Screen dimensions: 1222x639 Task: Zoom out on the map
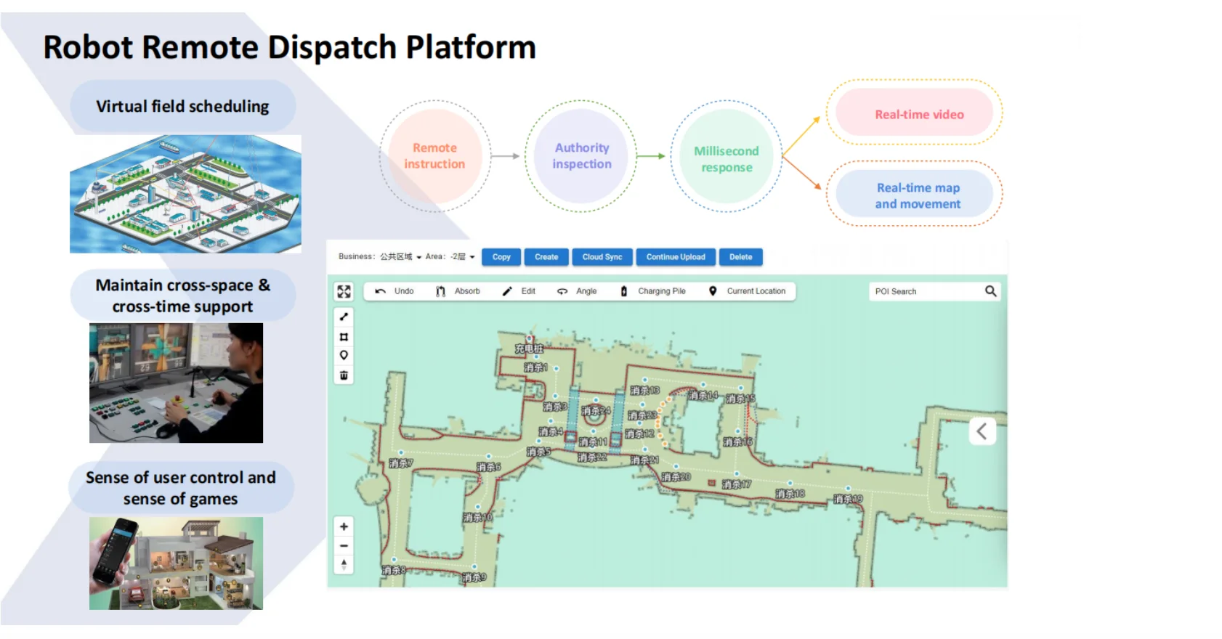coord(344,545)
